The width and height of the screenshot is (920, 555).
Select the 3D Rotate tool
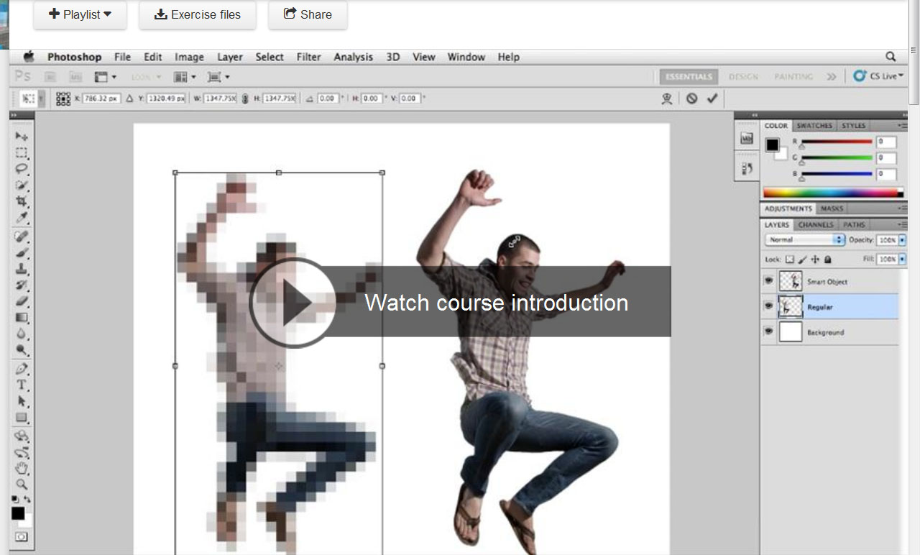click(x=22, y=436)
